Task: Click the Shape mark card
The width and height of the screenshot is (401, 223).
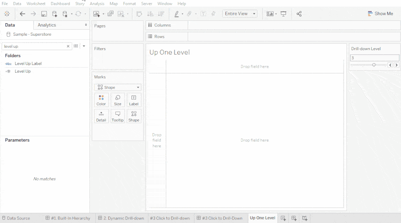Action: 134,116
